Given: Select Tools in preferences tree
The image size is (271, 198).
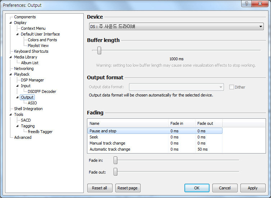Looking at the screenshot, I should pos(19,114).
